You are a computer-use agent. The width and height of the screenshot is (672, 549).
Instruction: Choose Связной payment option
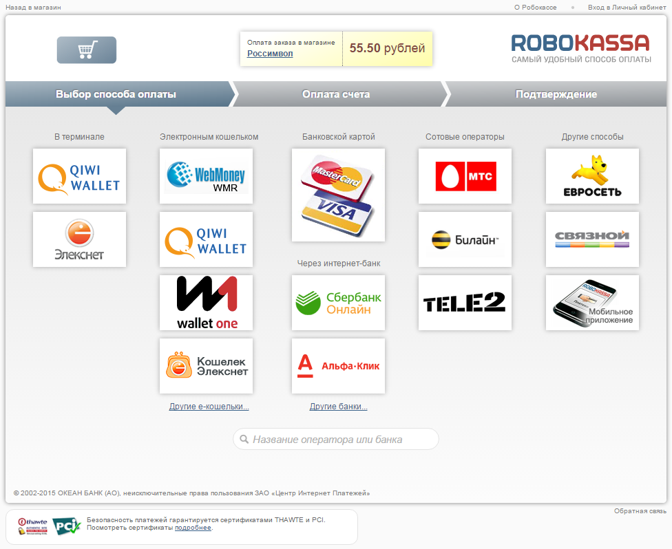click(x=592, y=239)
